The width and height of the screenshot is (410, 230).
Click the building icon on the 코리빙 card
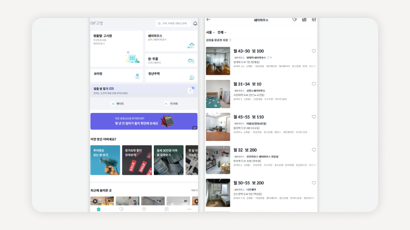click(x=137, y=76)
